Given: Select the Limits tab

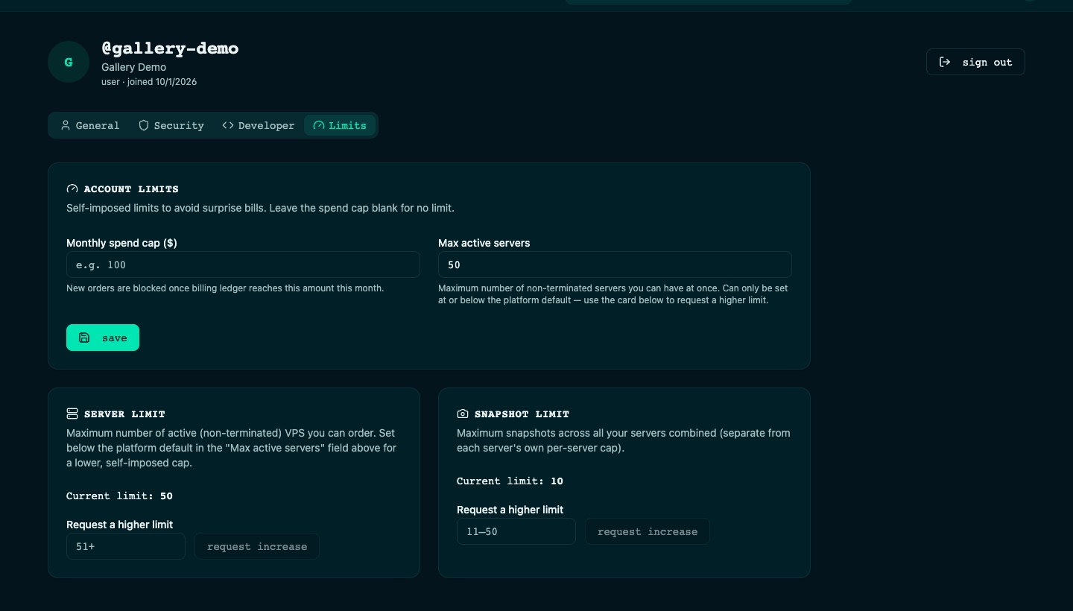Looking at the screenshot, I should 340,125.
